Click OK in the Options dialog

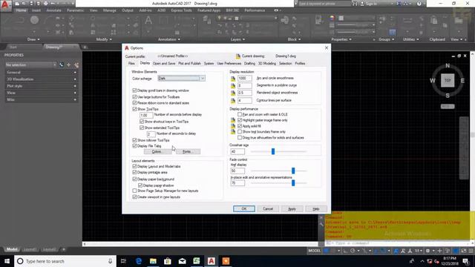click(244, 209)
